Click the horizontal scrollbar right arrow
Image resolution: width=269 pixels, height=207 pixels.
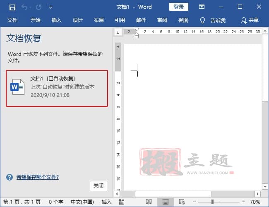pos(257,194)
